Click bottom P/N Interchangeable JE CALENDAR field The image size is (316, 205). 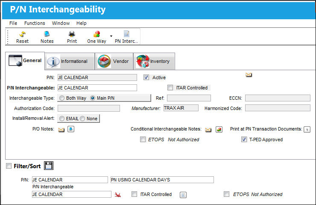(x=72, y=194)
